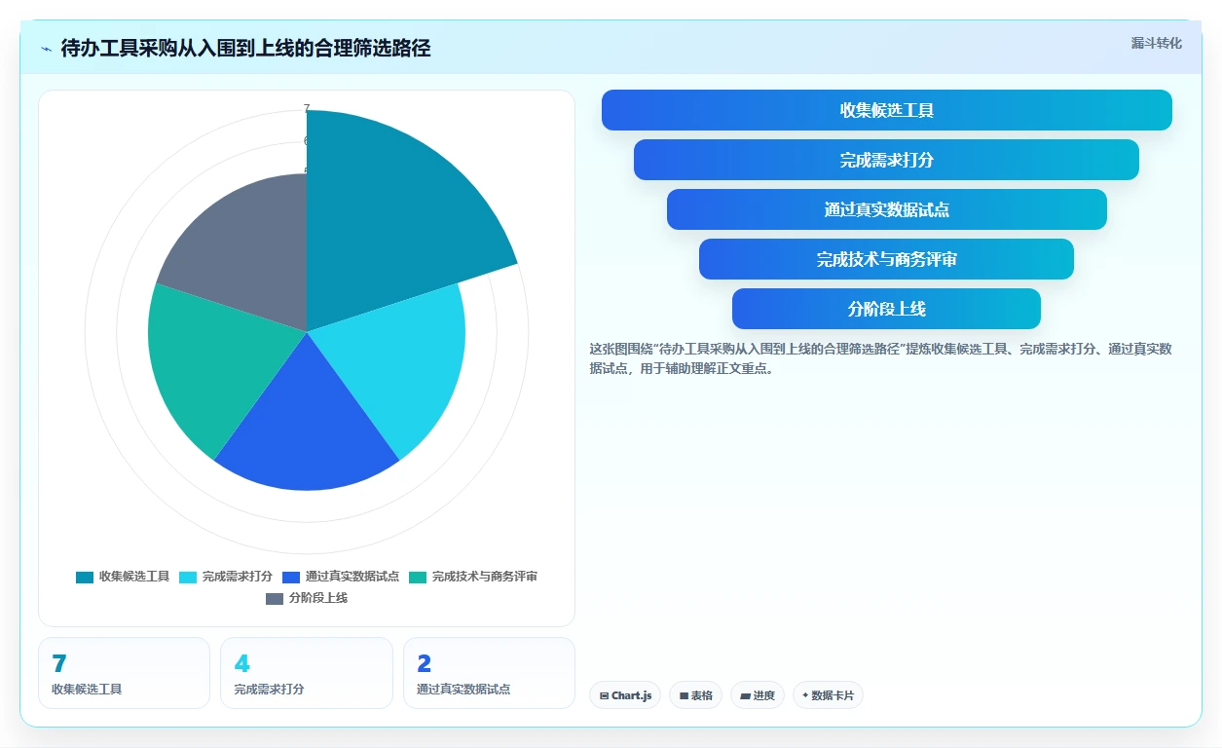1222x748 pixels.
Task: Click the icon in the Chart.js tag
Action: coord(604,696)
